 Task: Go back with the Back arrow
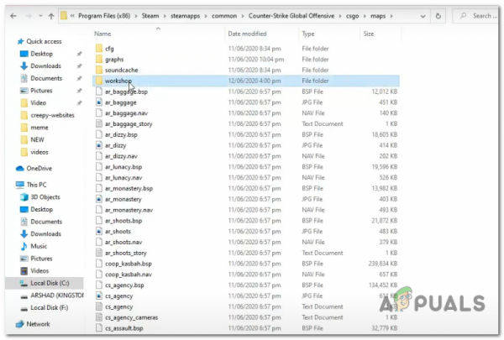coord(13,16)
